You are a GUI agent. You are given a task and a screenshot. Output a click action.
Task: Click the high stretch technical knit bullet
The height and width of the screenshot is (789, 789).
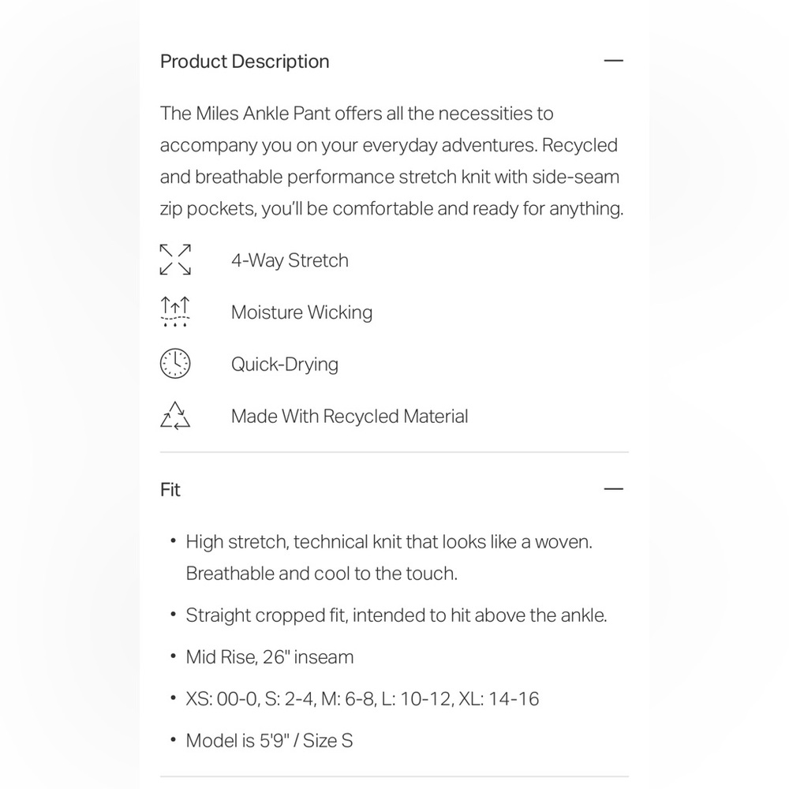tap(389, 558)
